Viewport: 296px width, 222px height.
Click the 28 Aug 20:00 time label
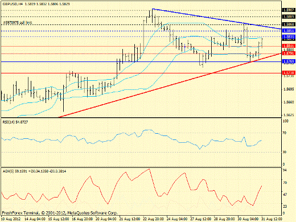click(225, 219)
